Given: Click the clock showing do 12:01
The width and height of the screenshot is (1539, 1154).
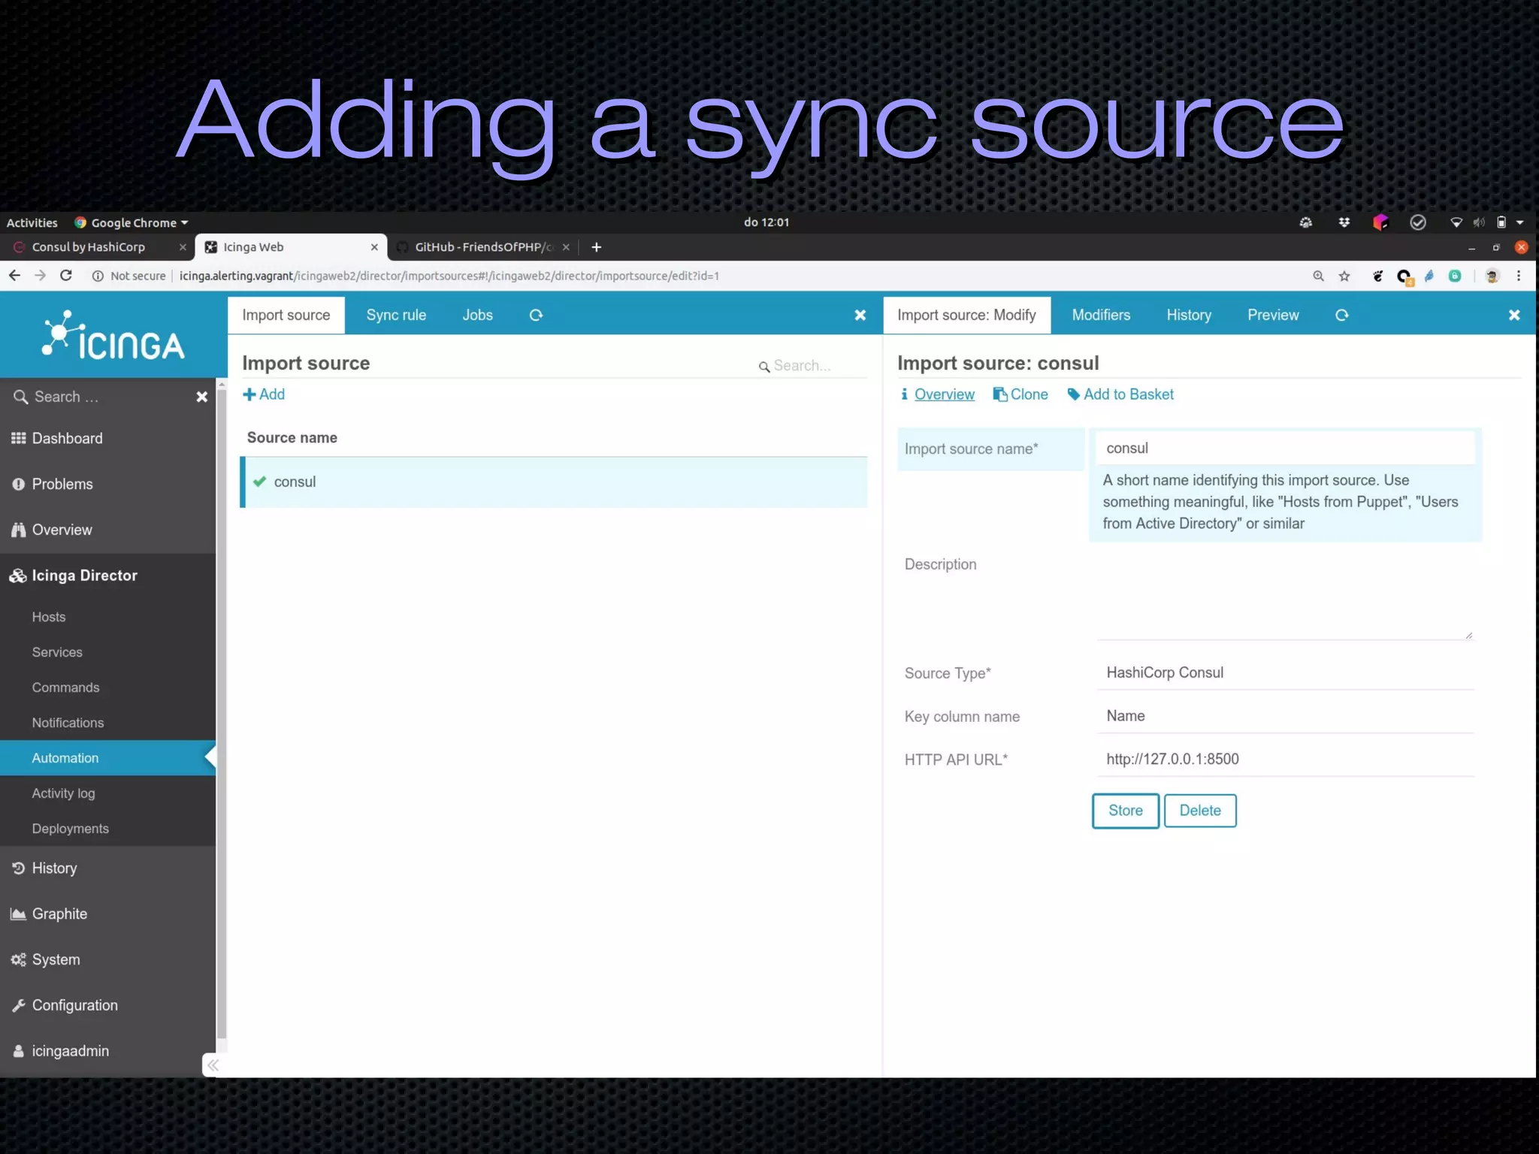Looking at the screenshot, I should [x=766, y=222].
